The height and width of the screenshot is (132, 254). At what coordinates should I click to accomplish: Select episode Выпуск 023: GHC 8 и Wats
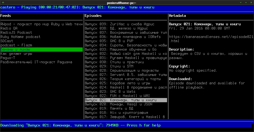tap(110, 91)
